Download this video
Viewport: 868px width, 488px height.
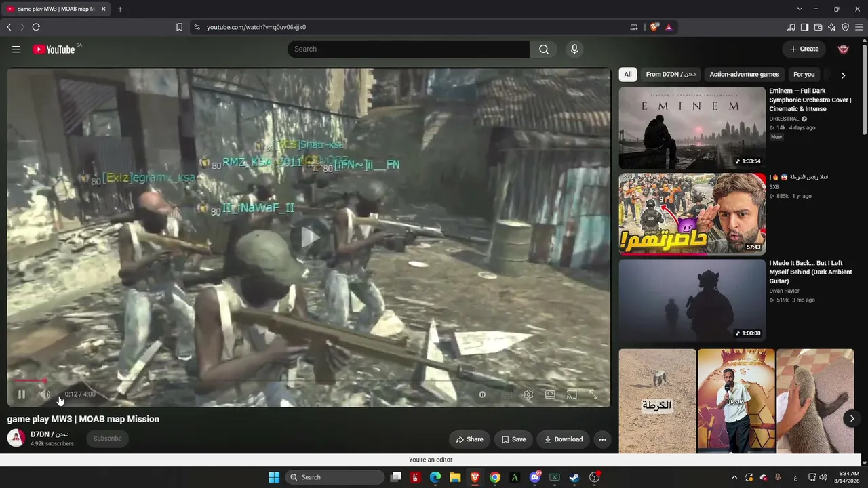coord(563,439)
